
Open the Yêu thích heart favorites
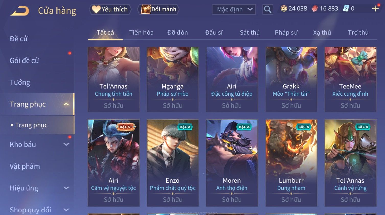coord(110,9)
